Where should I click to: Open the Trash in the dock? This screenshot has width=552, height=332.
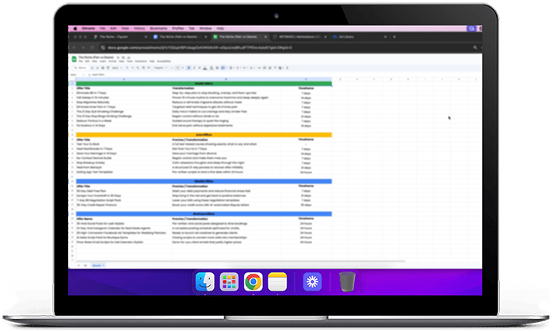pos(347,281)
